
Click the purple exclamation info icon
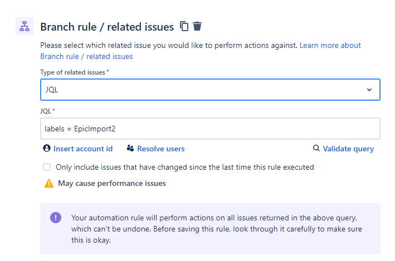pos(56,218)
